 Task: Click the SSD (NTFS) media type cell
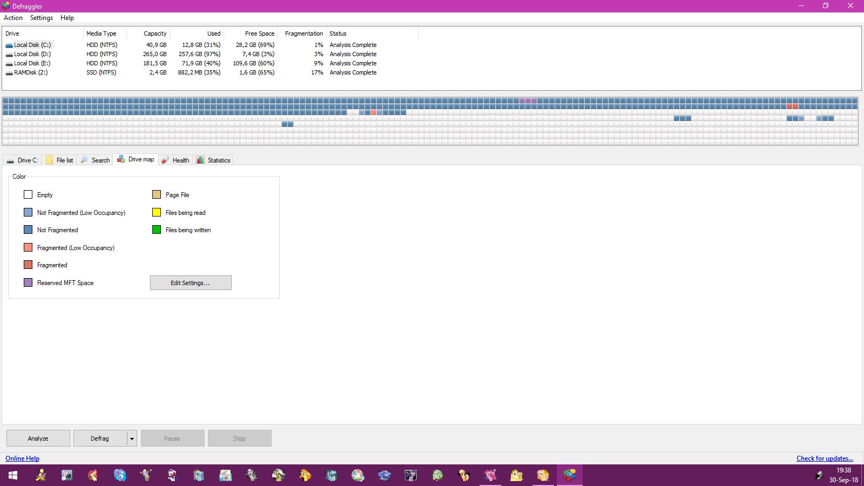102,73
